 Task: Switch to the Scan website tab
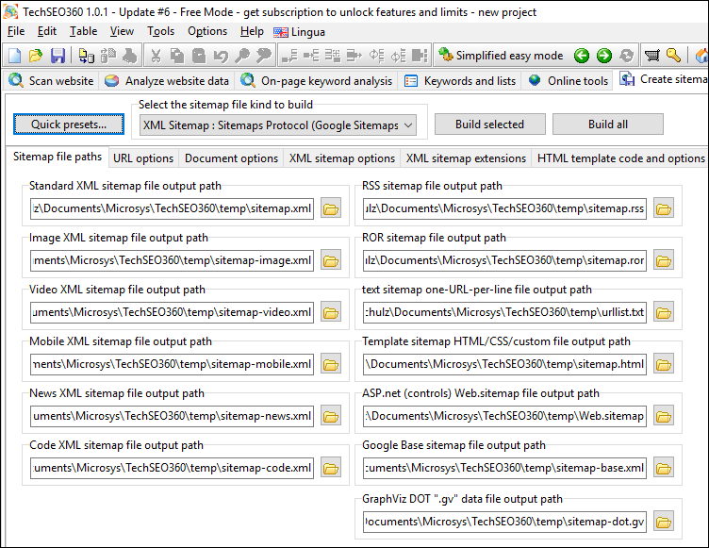(x=52, y=81)
